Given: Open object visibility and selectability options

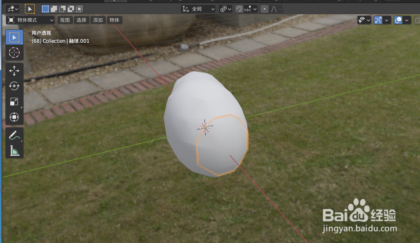Looking at the screenshot, I should [x=364, y=20].
